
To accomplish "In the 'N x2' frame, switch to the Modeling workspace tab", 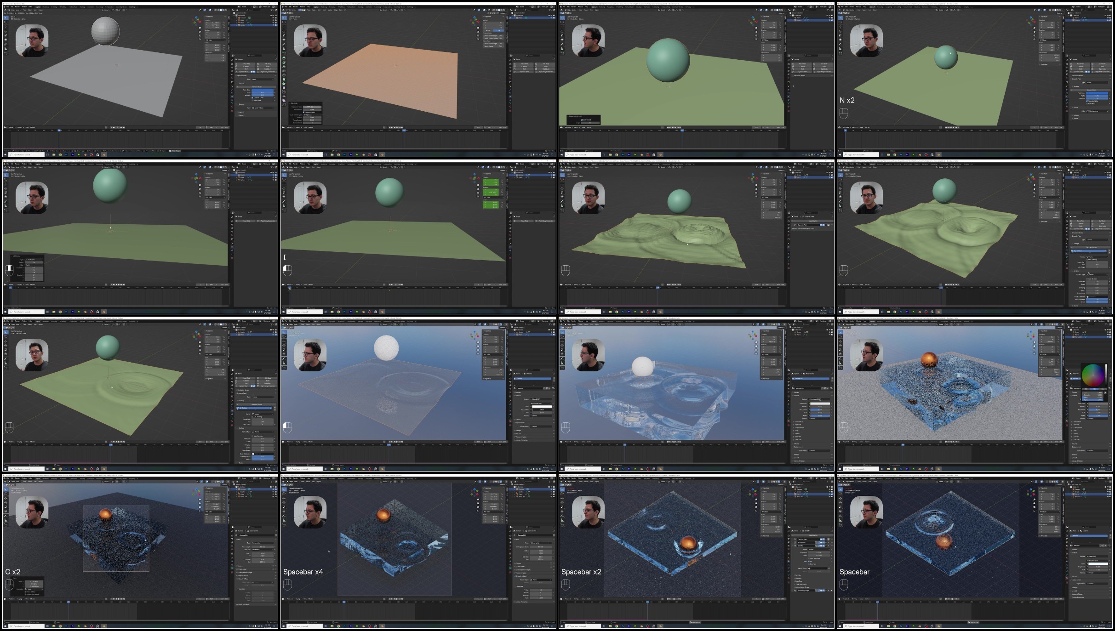I will 880,7.
